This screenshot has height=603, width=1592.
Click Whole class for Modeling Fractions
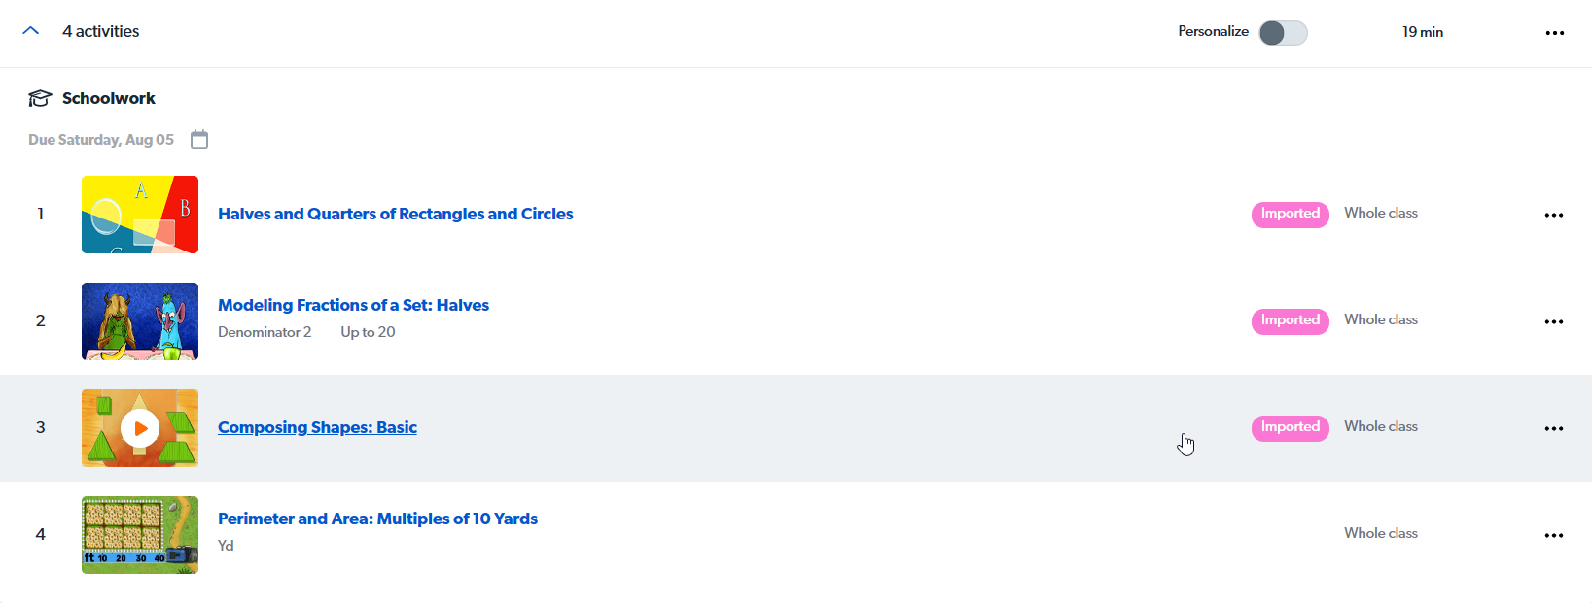tap(1380, 319)
